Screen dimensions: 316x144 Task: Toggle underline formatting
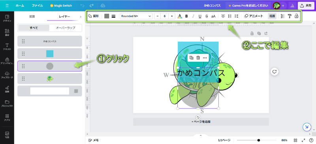click(200, 16)
